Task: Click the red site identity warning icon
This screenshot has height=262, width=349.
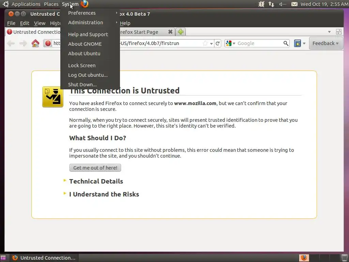Action: [48, 43]
